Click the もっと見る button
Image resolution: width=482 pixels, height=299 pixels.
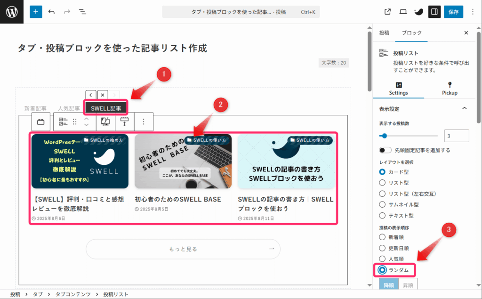183,249
